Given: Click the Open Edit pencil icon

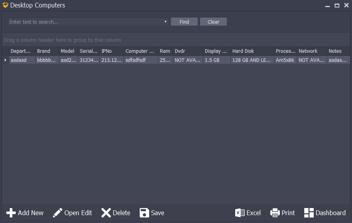Looking at the screenshot, I should tap(58, 213).
